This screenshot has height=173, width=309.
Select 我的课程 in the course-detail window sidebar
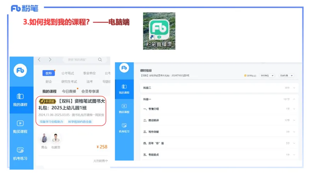[124, 89]
